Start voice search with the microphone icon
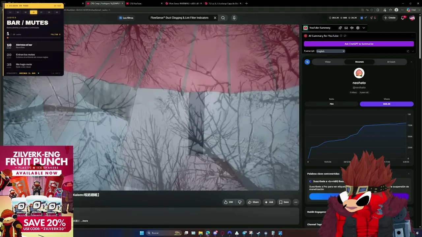 point(234,18)
